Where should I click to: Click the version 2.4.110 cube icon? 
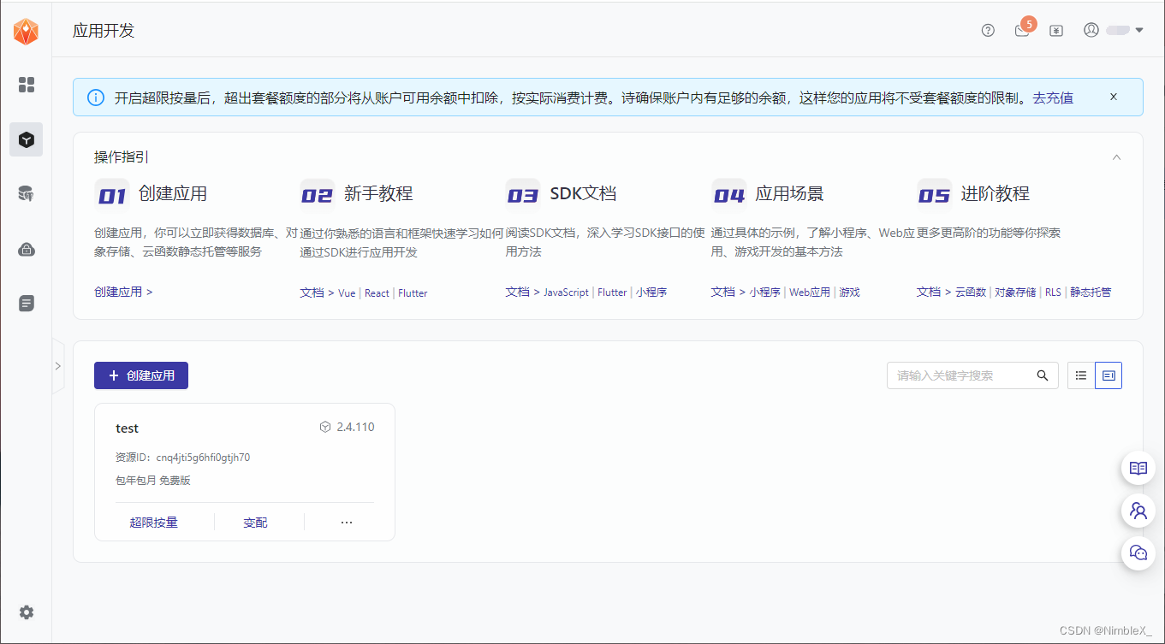tap(325, 427)
